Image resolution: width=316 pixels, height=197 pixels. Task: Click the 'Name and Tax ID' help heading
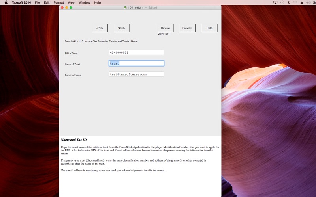coord(74,140)
